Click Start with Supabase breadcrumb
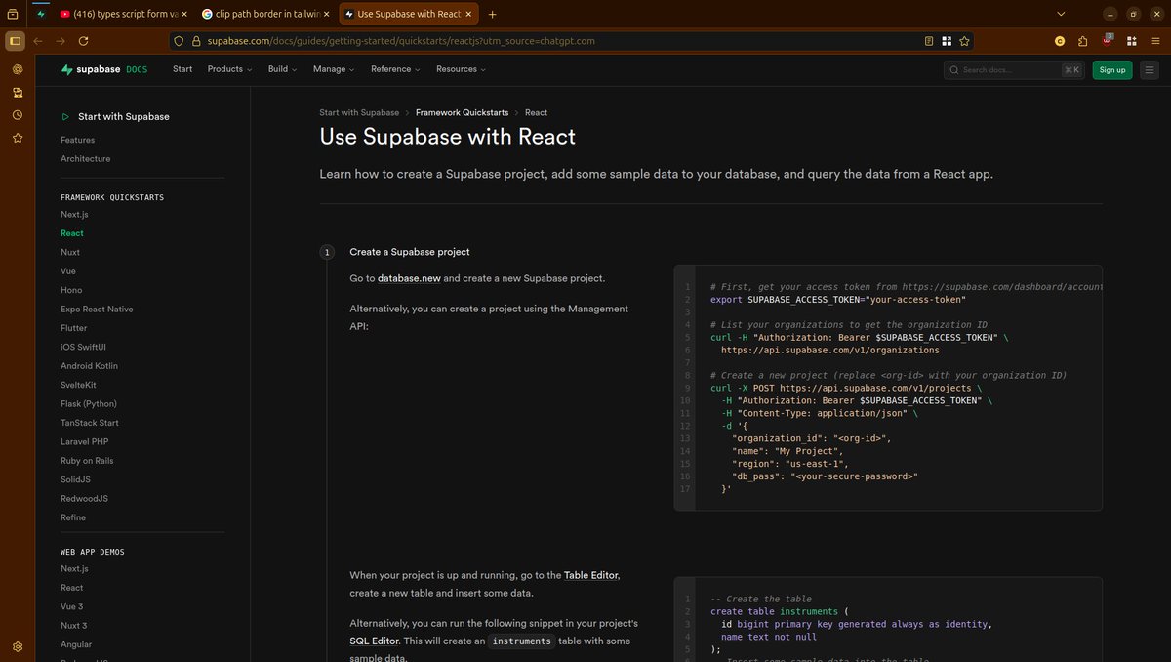This screenshot has width=1171, height=662. (359, 112)
